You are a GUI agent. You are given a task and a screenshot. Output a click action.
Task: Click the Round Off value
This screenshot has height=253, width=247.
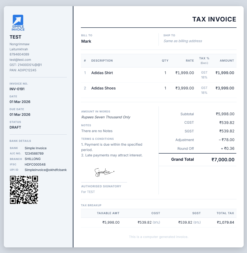[x=228, y=148]
